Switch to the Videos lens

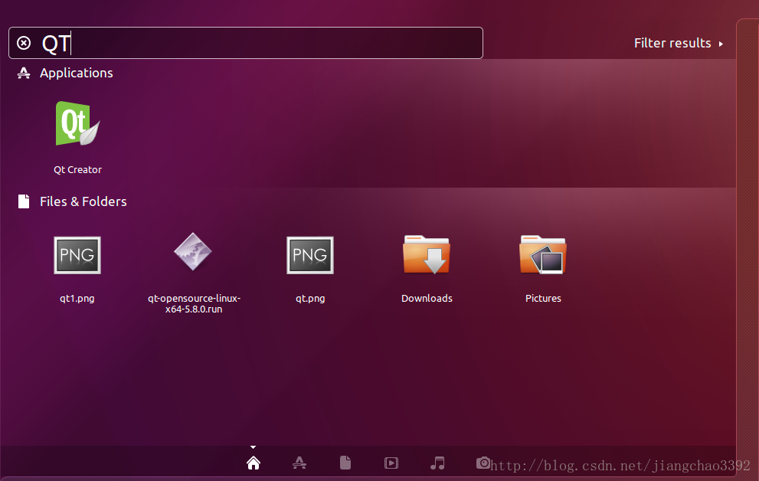click(x=391, y=463)
